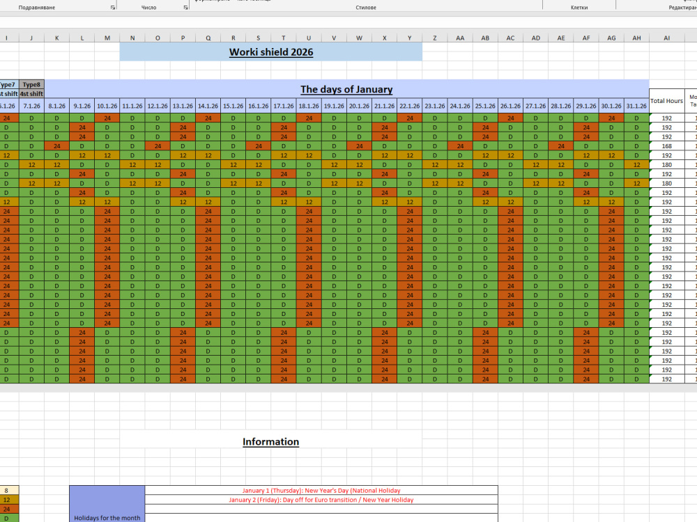
Task: Select column header J
Action: (31, 38)
